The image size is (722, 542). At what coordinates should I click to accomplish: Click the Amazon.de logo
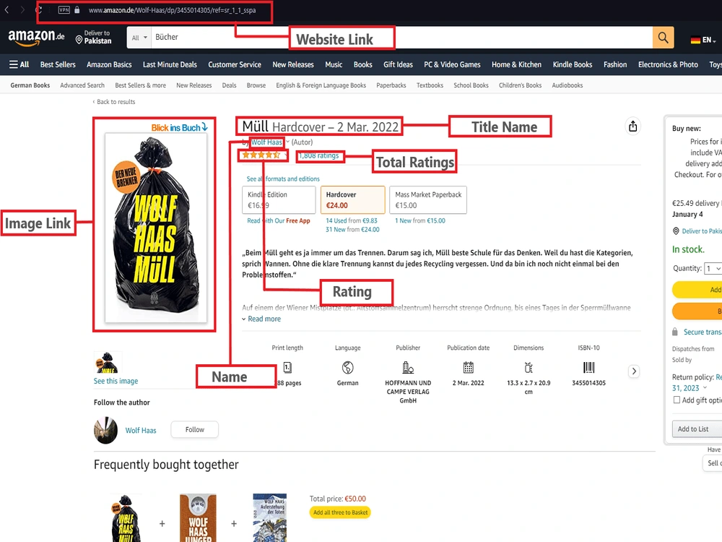(36, 38)
